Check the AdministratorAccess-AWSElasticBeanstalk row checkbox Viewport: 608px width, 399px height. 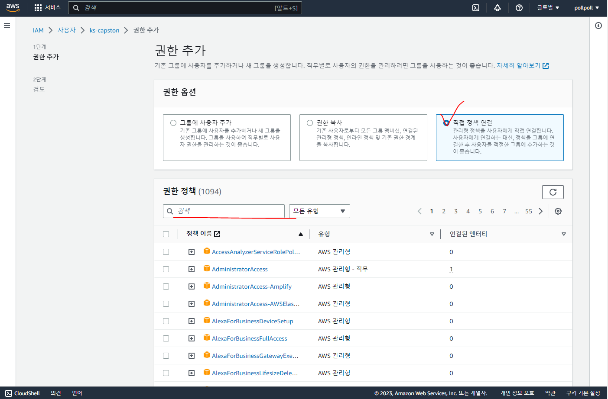pyautogui.click(x=166, y=304)
